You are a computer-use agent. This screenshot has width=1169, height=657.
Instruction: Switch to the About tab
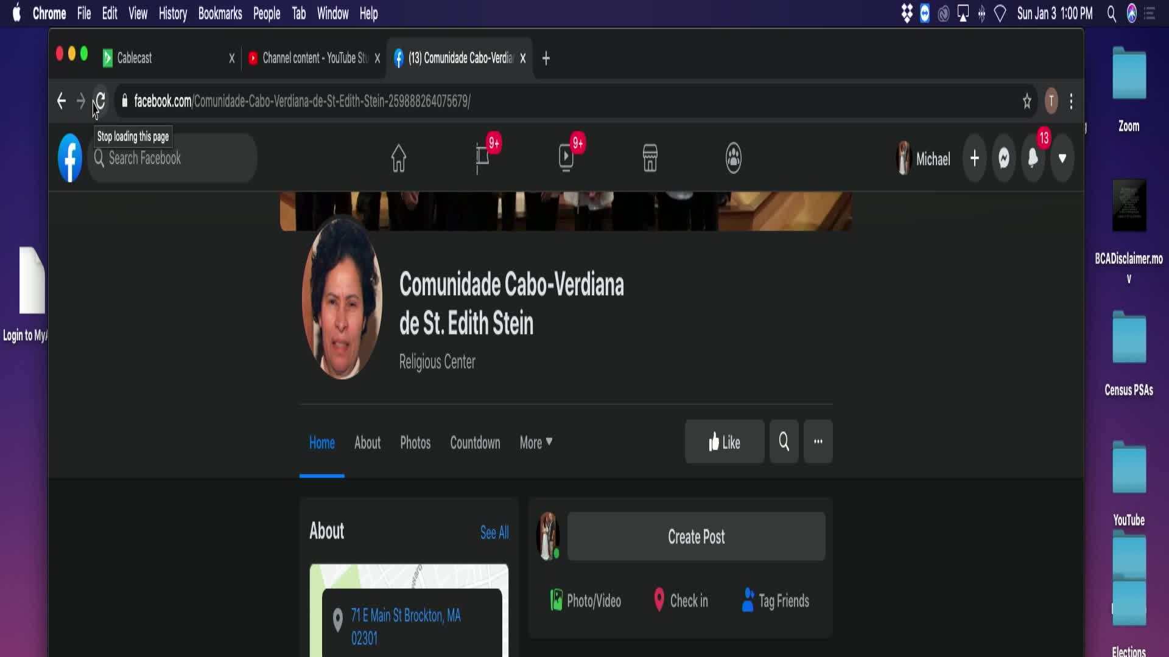coord(368,442)
